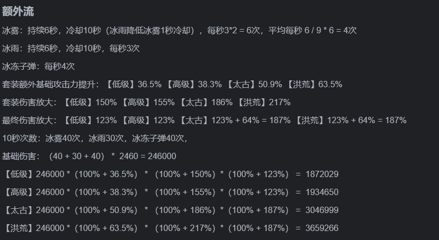Click the 冰冻子弹：每秒4次 line
This screenshot has height=240, width=439.
[x=38, y=66]
